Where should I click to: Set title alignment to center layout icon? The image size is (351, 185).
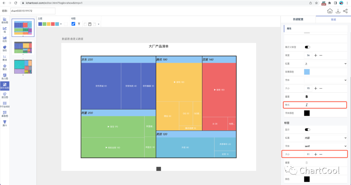pos(90,24)
